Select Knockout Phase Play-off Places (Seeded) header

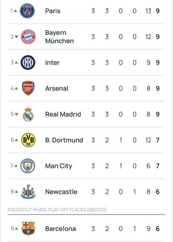pos(57,210)
